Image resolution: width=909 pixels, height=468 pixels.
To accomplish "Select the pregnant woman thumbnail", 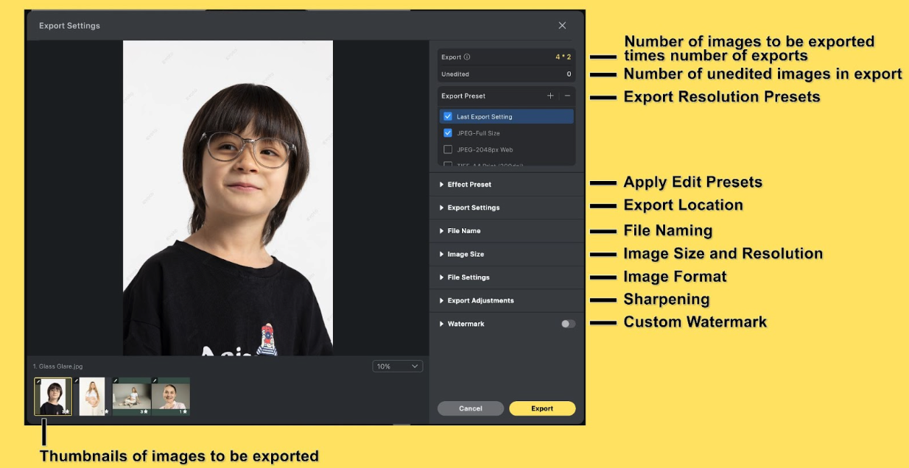I will pos(92,396).
